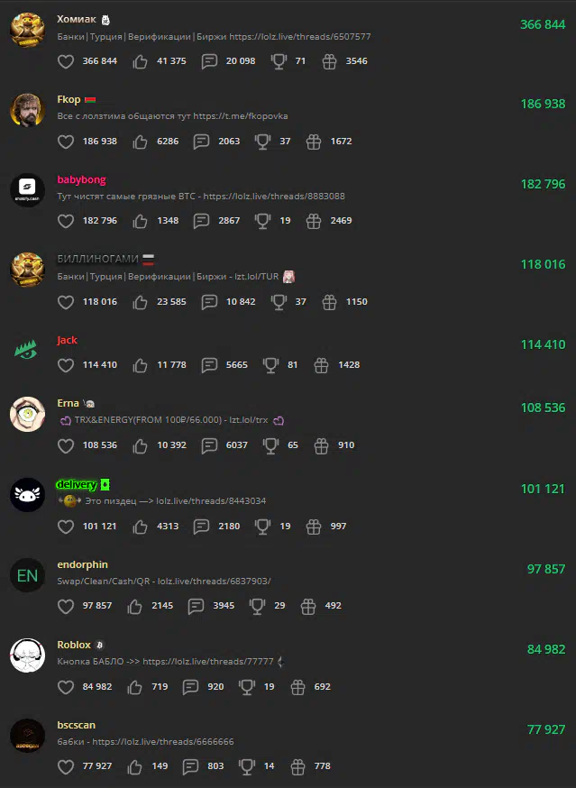Click the thumbs-up icon in Fkop's row
This screenshot has width=576, height=788.
point(140,142)
